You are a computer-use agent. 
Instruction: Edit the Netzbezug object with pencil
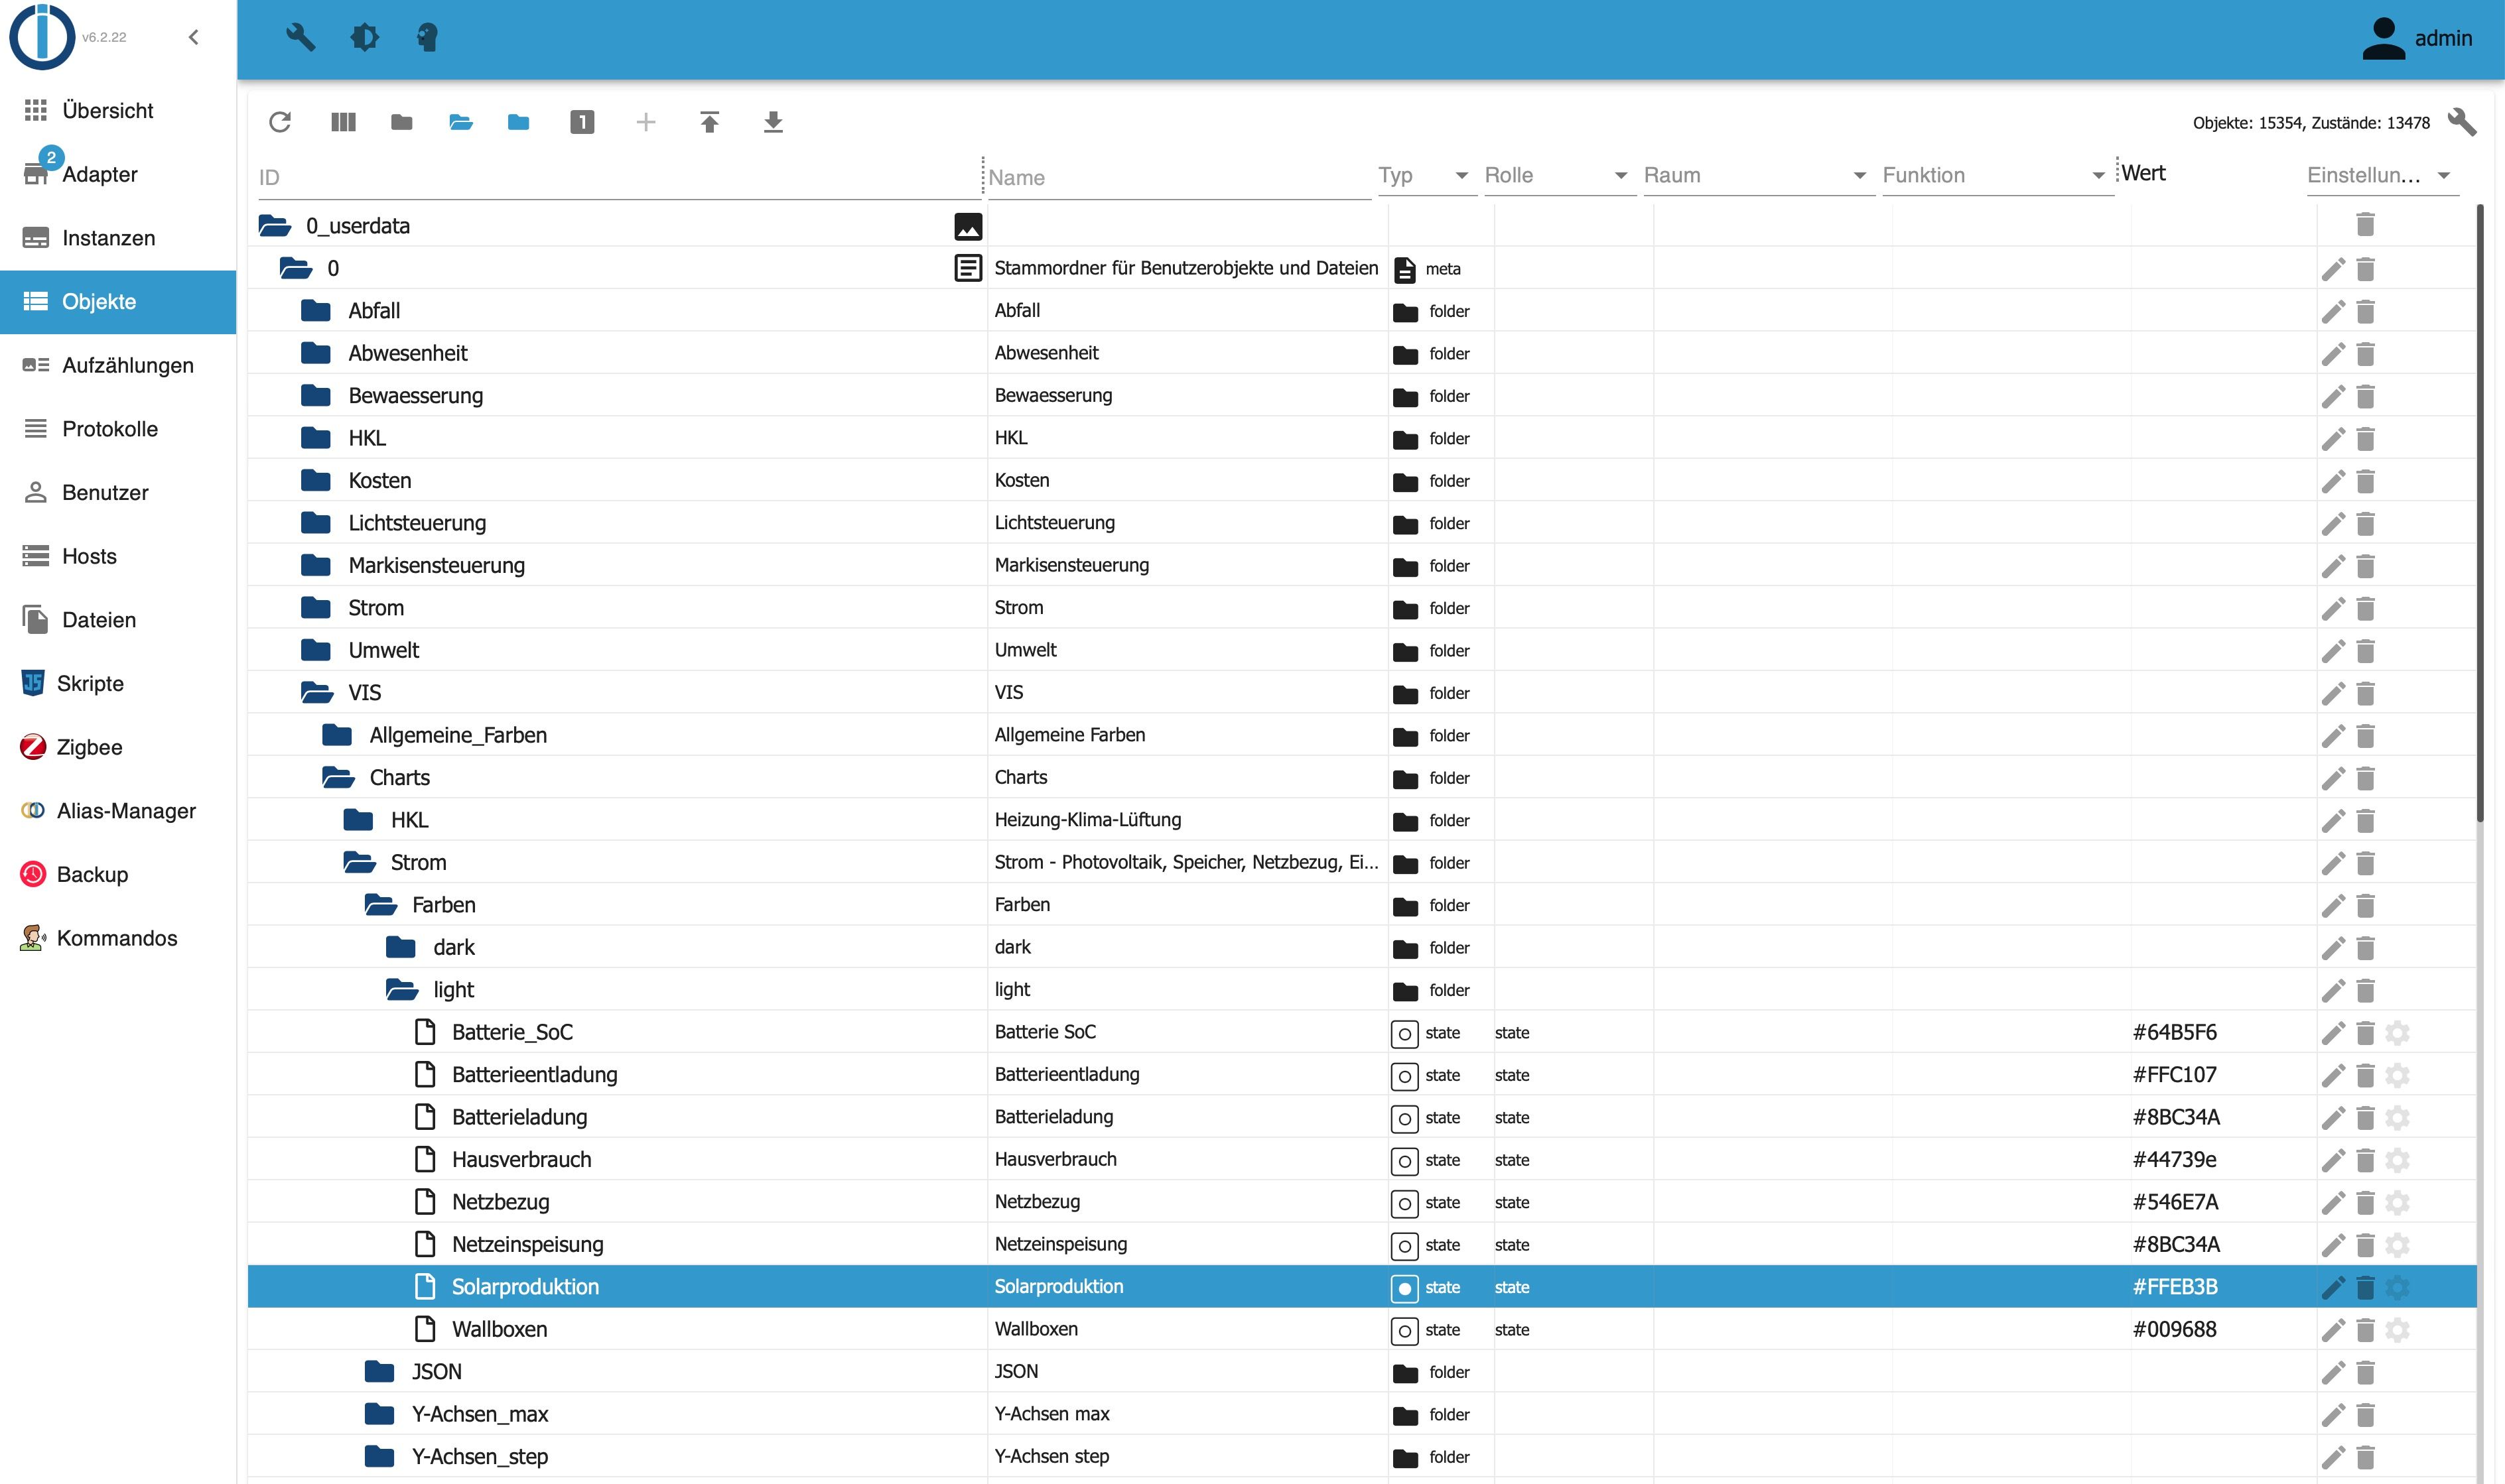pos(2333,1202)
